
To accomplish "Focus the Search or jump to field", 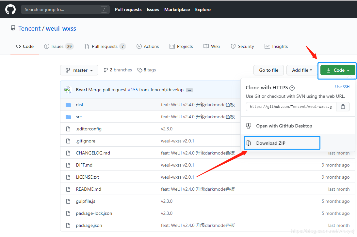I will (x=65, y=9).
